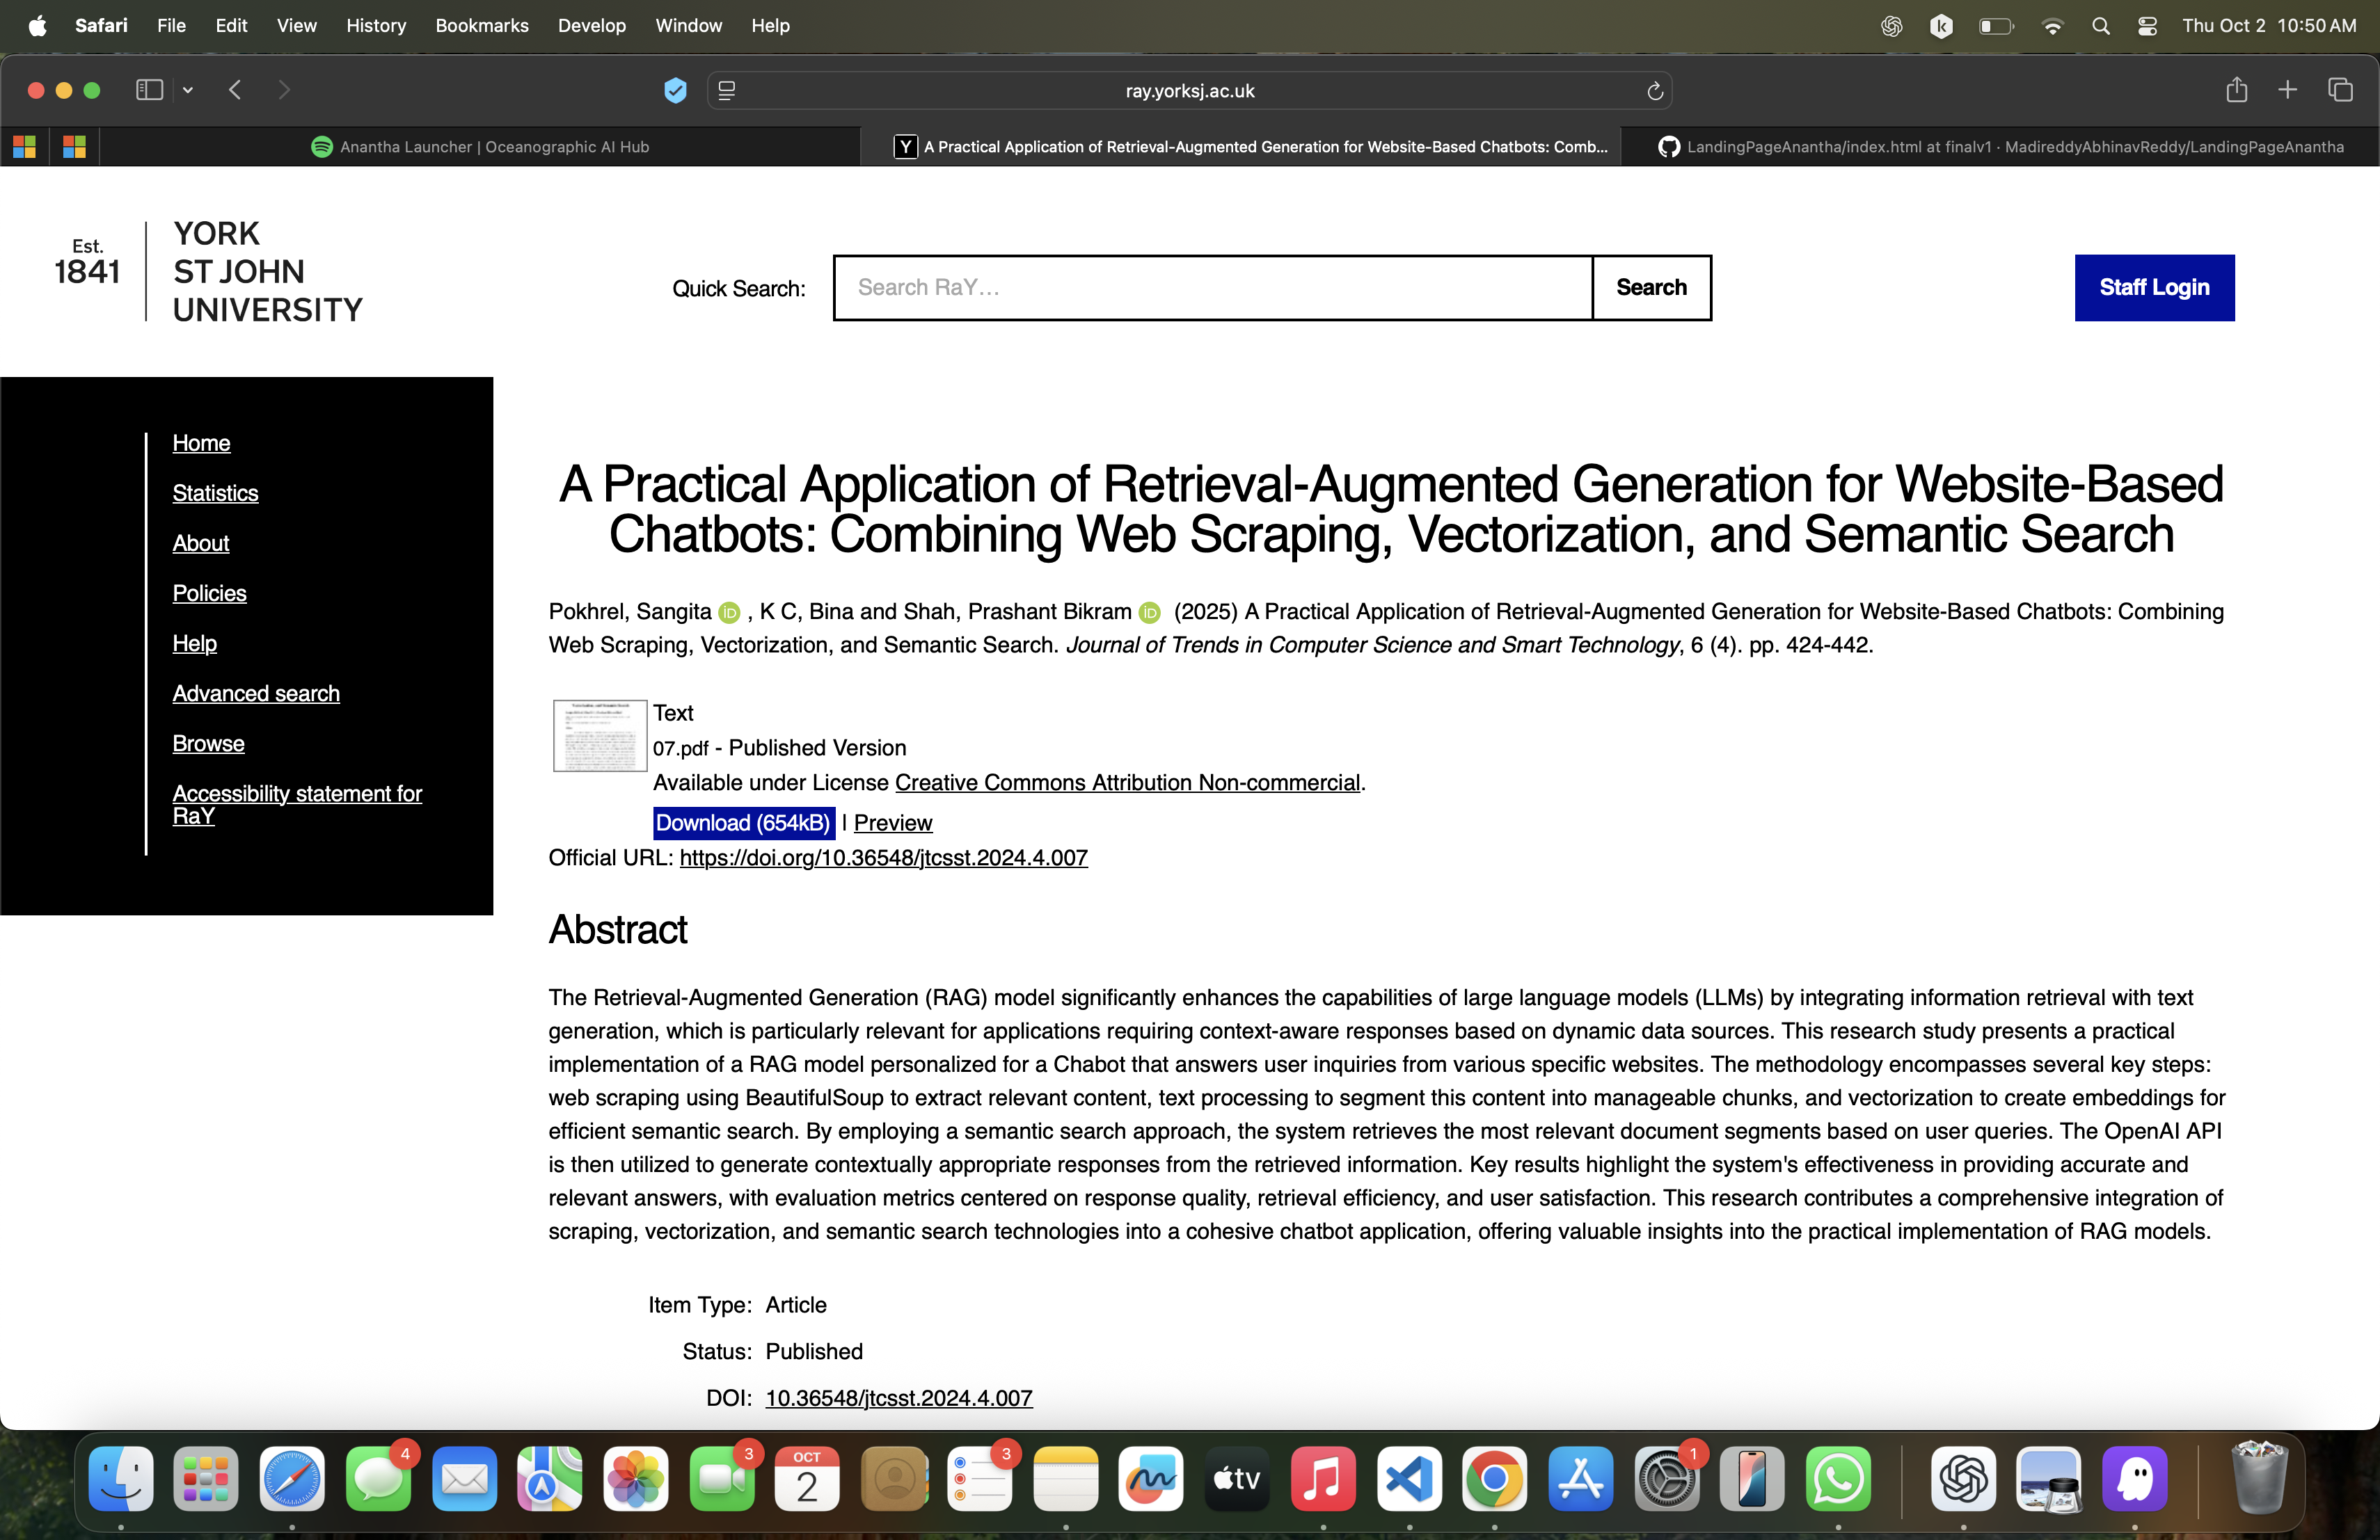
Task: Open macOS Control Center toggle icon
Action: point(2146,26)
